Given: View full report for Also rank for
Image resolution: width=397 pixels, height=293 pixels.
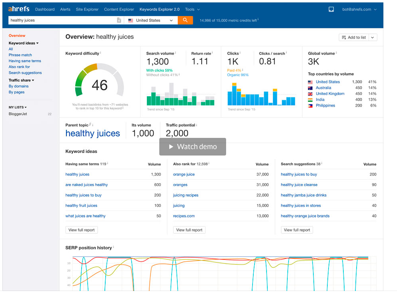Looking at the screenshot, I should pos(189,230).
